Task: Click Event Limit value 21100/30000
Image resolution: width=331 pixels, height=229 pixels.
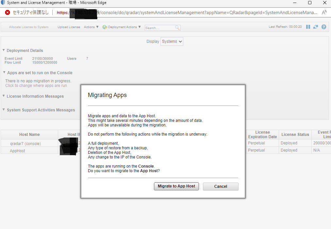Action: pyautogui.click(x=42, y=58)
